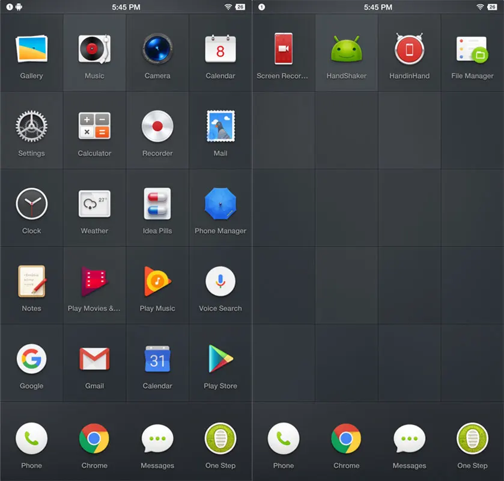Open HandinHand app
Image resolution: width=504 pixels, height=481 pixels.
click(410, 49)
